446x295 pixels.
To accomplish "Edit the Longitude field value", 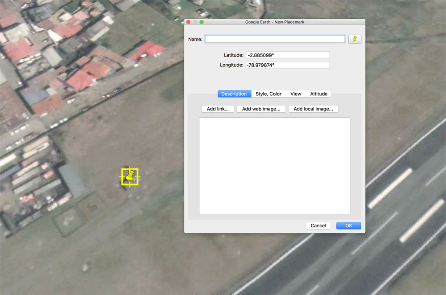I will 288,65.
